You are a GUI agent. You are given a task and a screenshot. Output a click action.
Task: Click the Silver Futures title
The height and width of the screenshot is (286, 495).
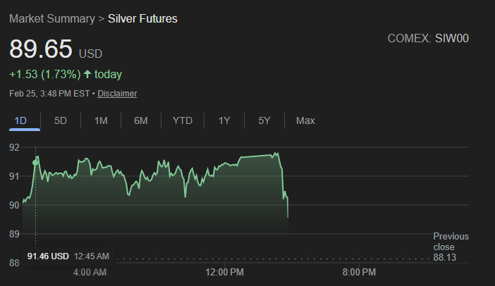142,18
